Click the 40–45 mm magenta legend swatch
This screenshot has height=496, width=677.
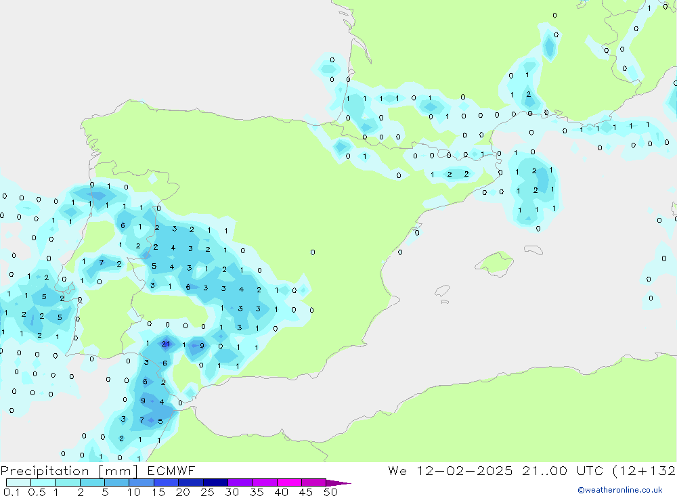pos(289,482)
